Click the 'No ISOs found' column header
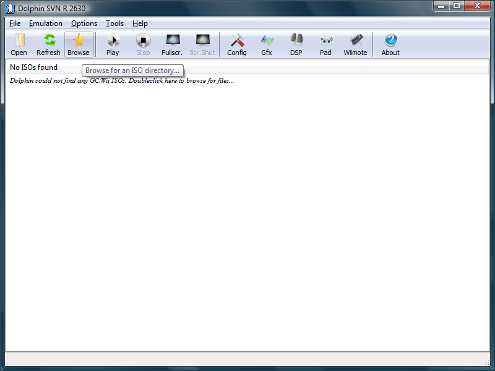Image resolution: width=495 pixels, height=371 pixels. (247, 67)
